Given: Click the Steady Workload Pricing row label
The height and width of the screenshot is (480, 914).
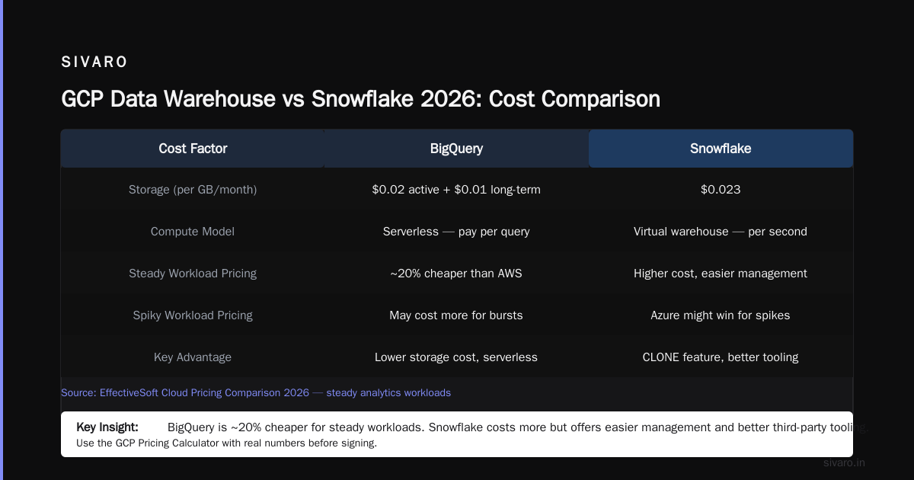Looking at the screenshot, I should click(x=193, y=274).
